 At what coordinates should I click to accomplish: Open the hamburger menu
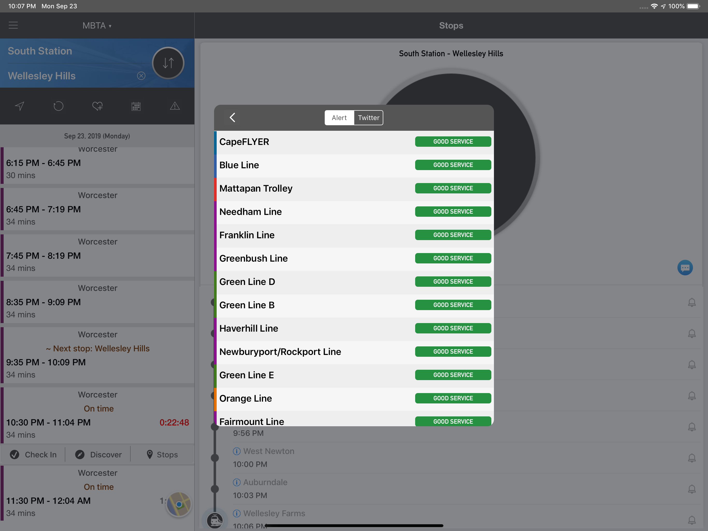(13, 25)
